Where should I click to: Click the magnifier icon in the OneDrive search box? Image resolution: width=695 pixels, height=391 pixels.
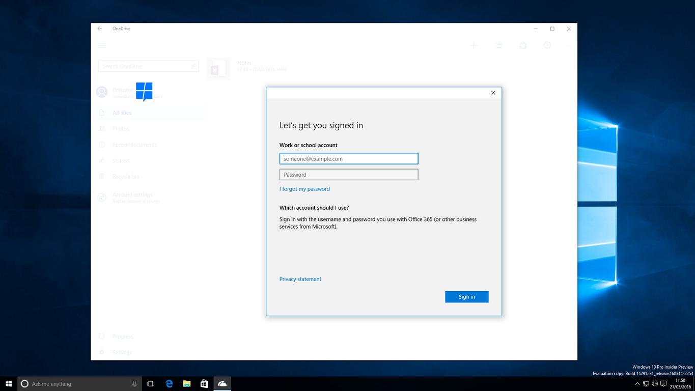pyautogui.click(x=193, y=66)
